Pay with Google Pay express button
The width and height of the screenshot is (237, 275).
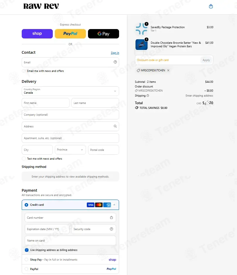(104, 34)
